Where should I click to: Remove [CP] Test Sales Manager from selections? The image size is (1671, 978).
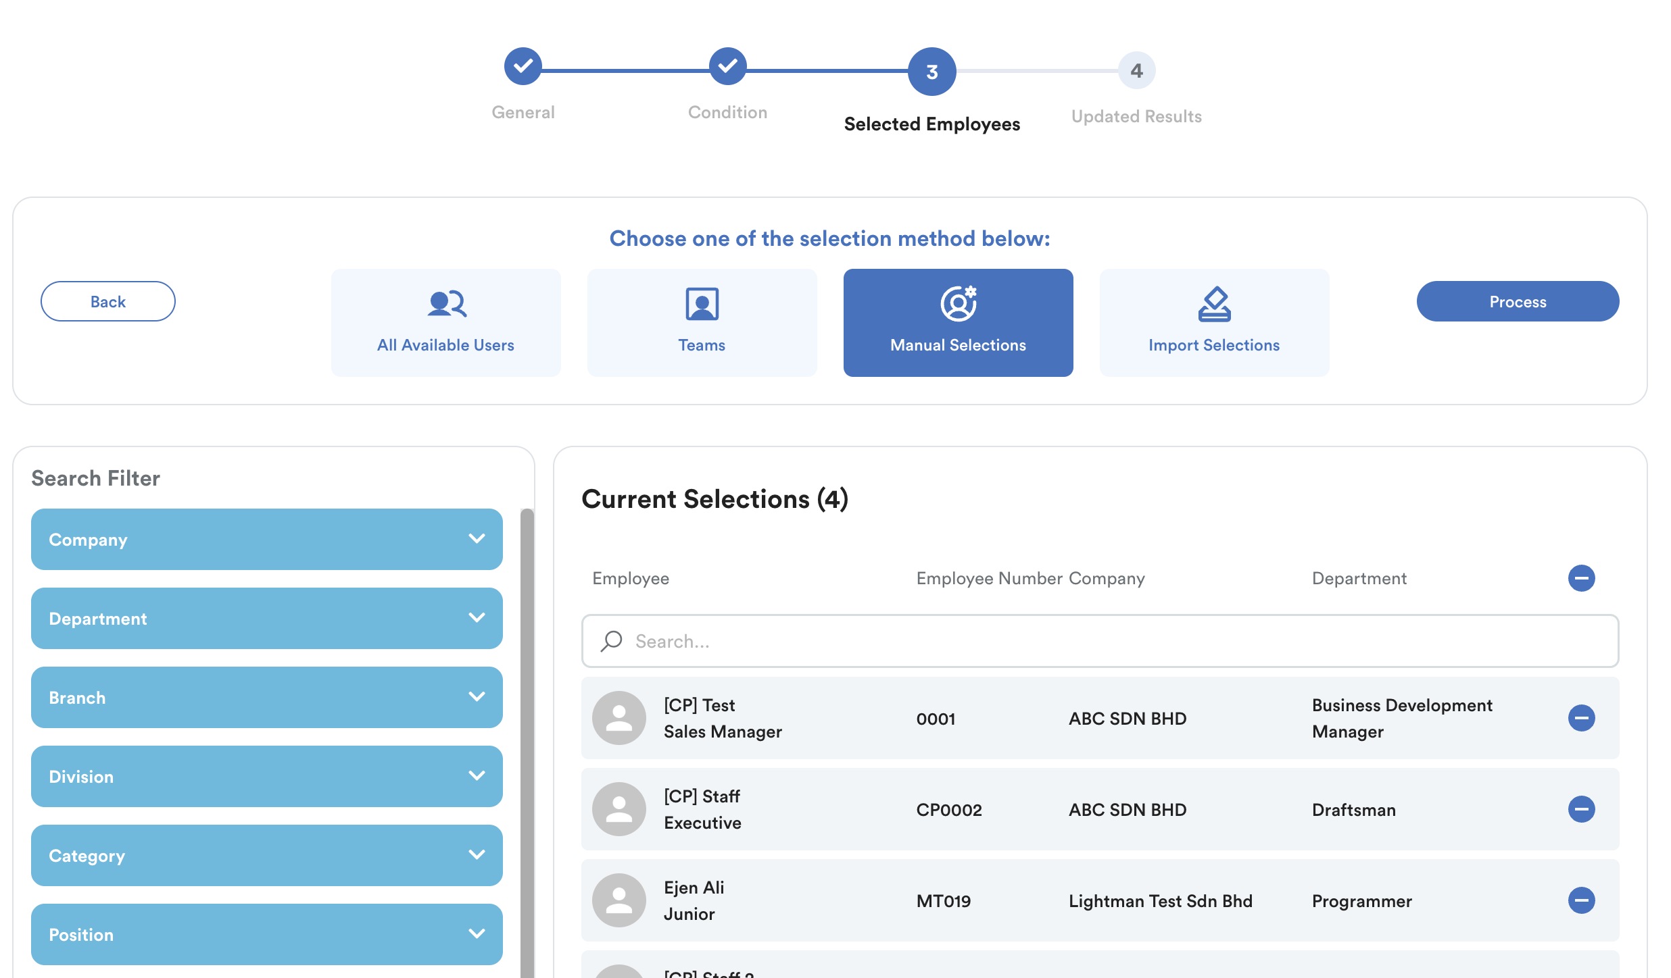click(1581, 718)
